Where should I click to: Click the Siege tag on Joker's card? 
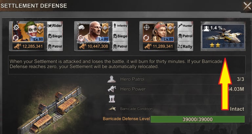[x=55, y=36]
